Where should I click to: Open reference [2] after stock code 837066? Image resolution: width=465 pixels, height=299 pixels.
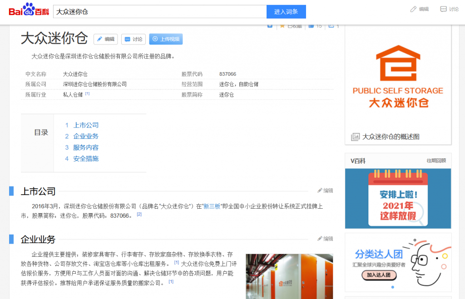click(139, 214)
